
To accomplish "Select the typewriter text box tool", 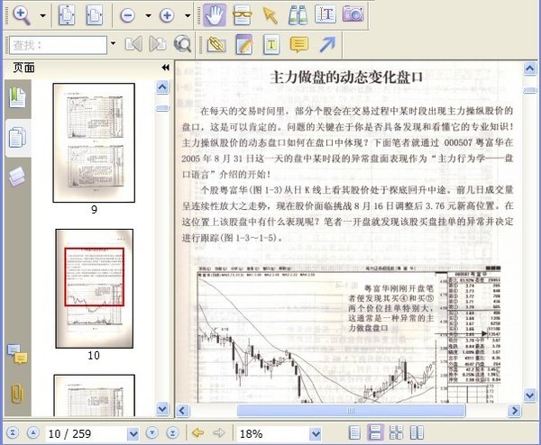I will 271,44.
